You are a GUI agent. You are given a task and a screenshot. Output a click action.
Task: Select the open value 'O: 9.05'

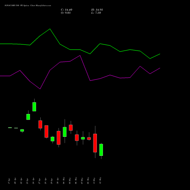click(x=66, y=13)
